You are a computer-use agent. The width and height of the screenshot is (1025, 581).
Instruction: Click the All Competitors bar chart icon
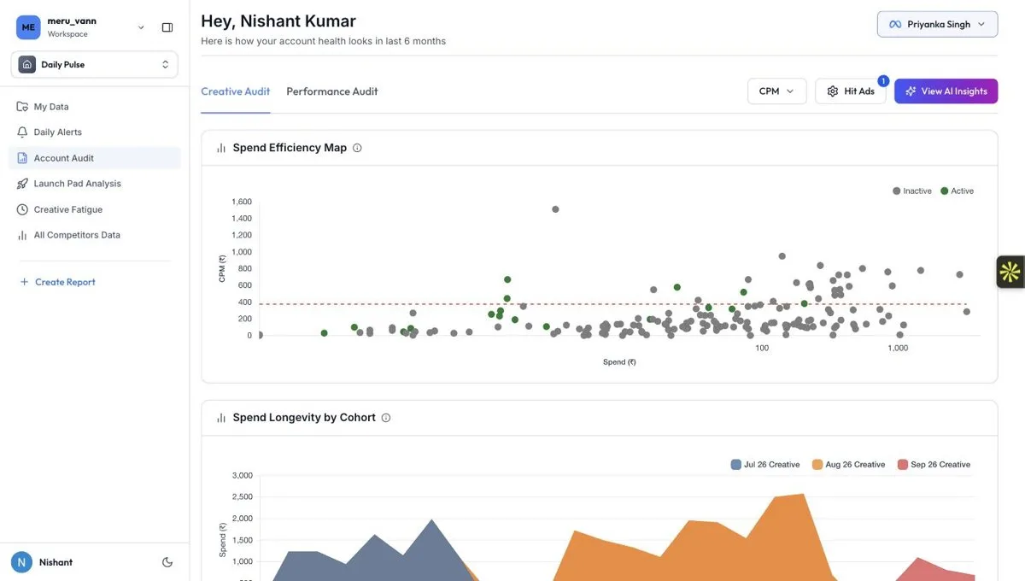click(x=22, y=235)
